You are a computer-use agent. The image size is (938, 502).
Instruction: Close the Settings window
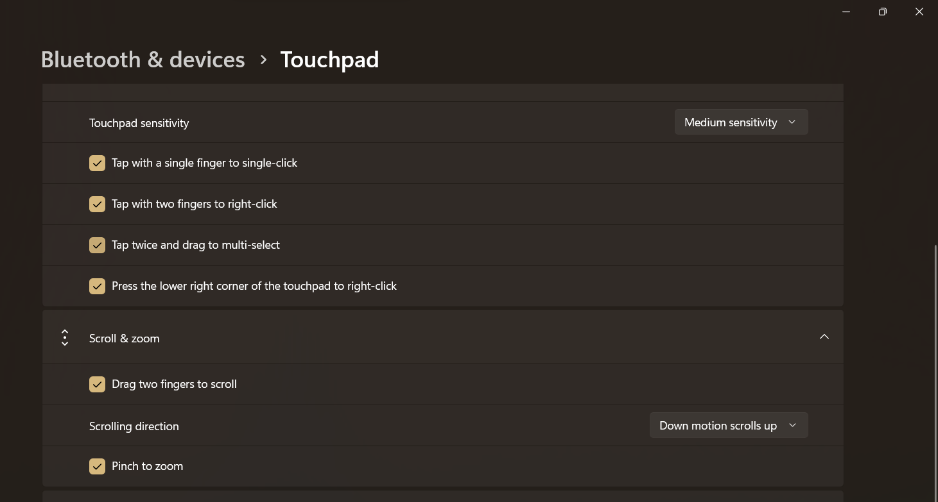(x=919, y=12)
